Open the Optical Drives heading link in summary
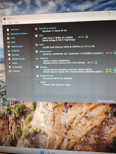 click(x=47, y=76)
